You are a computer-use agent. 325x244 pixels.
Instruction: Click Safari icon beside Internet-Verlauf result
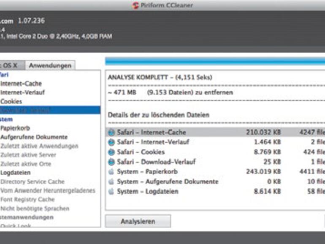(111, 142)
